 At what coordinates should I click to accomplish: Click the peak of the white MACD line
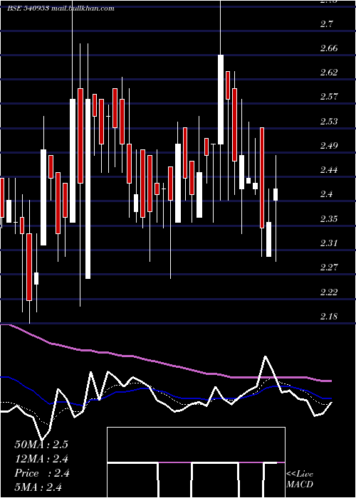pyautogui.click(x=266, y=356)
